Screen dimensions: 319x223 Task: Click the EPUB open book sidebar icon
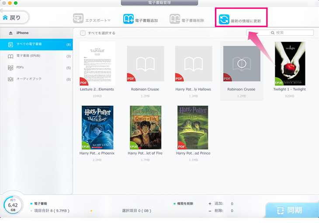(x=10, y=56)
